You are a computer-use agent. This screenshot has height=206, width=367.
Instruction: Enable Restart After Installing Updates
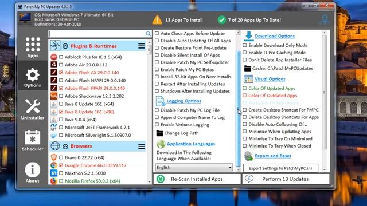pyautogui.click(x=157, y=84)
